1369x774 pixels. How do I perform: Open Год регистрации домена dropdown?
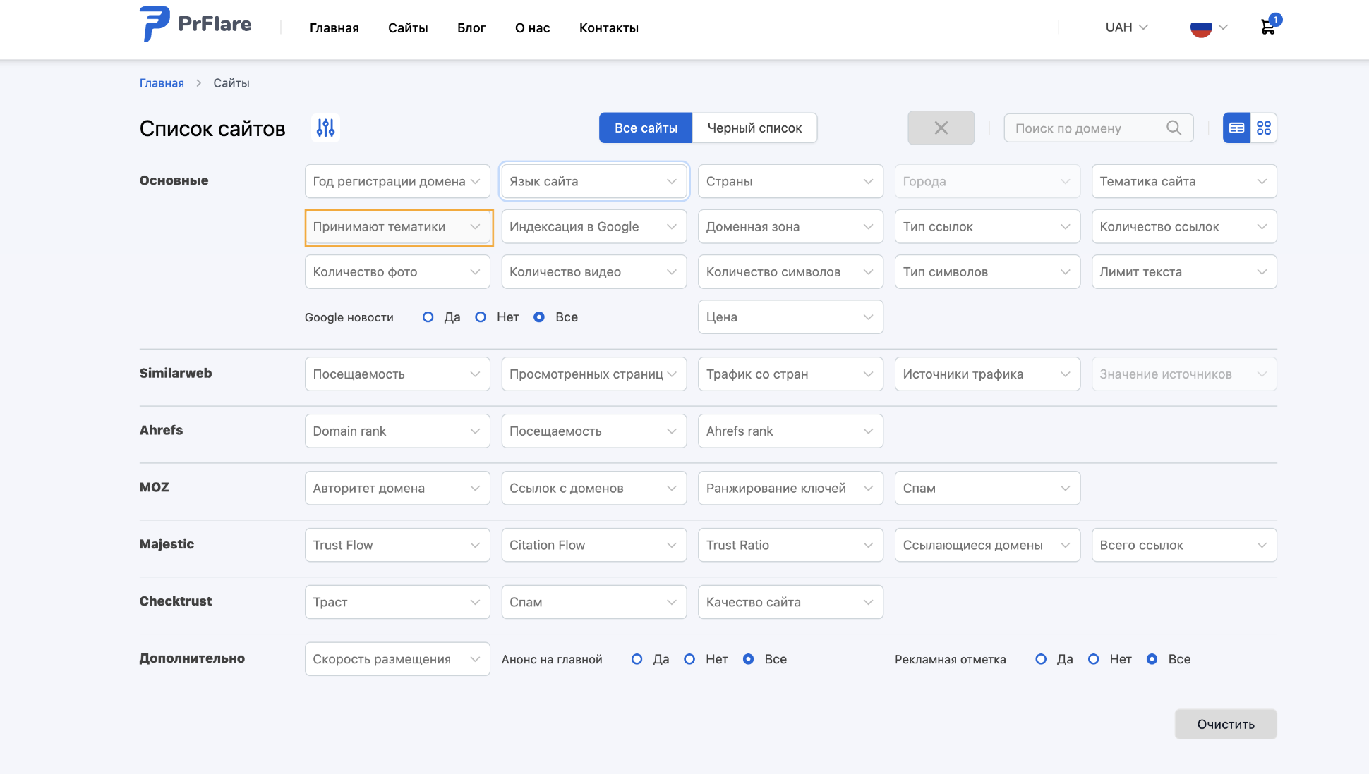point(397,181)
